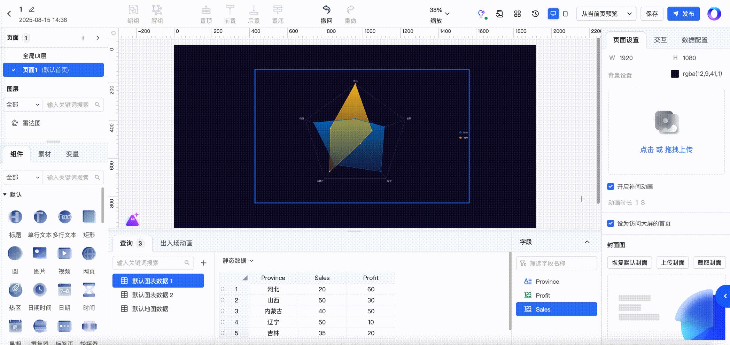The image size is (730, 345).
Task: Open the purple AI assistant icon
Action: 132,220
